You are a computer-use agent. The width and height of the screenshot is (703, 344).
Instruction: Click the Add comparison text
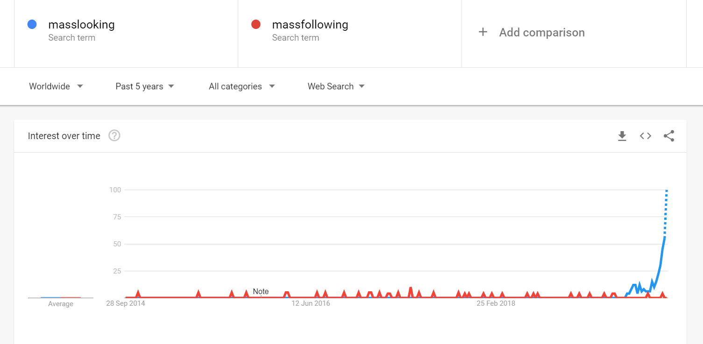(x=542, y=32)
